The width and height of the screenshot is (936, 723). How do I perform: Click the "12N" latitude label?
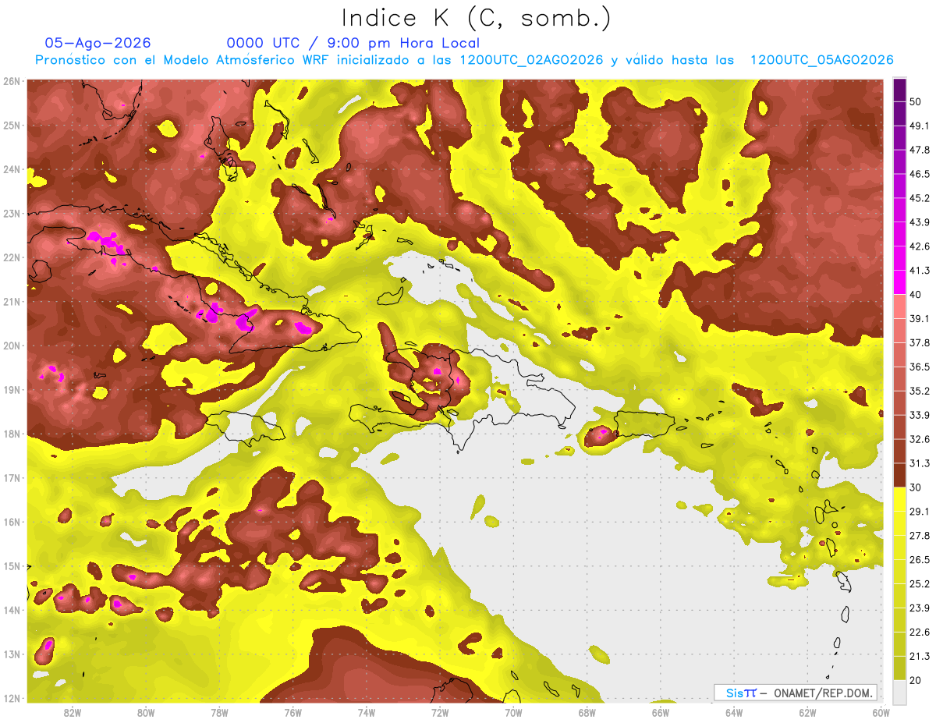click(x=12, y=698)
